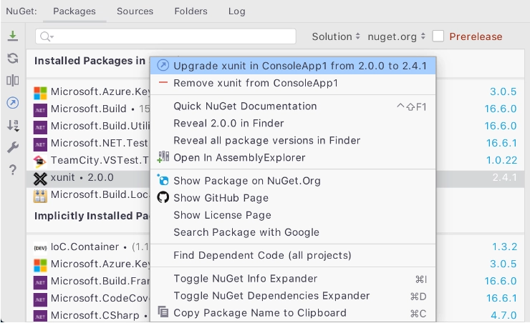Select the Microsoft.Build.Utili package name
Image resolution: width=530 pixels, height=323 pixels.
tap(100, 126)
